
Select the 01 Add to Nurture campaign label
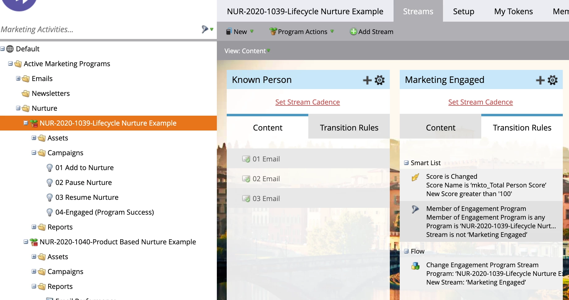(84, 168)
